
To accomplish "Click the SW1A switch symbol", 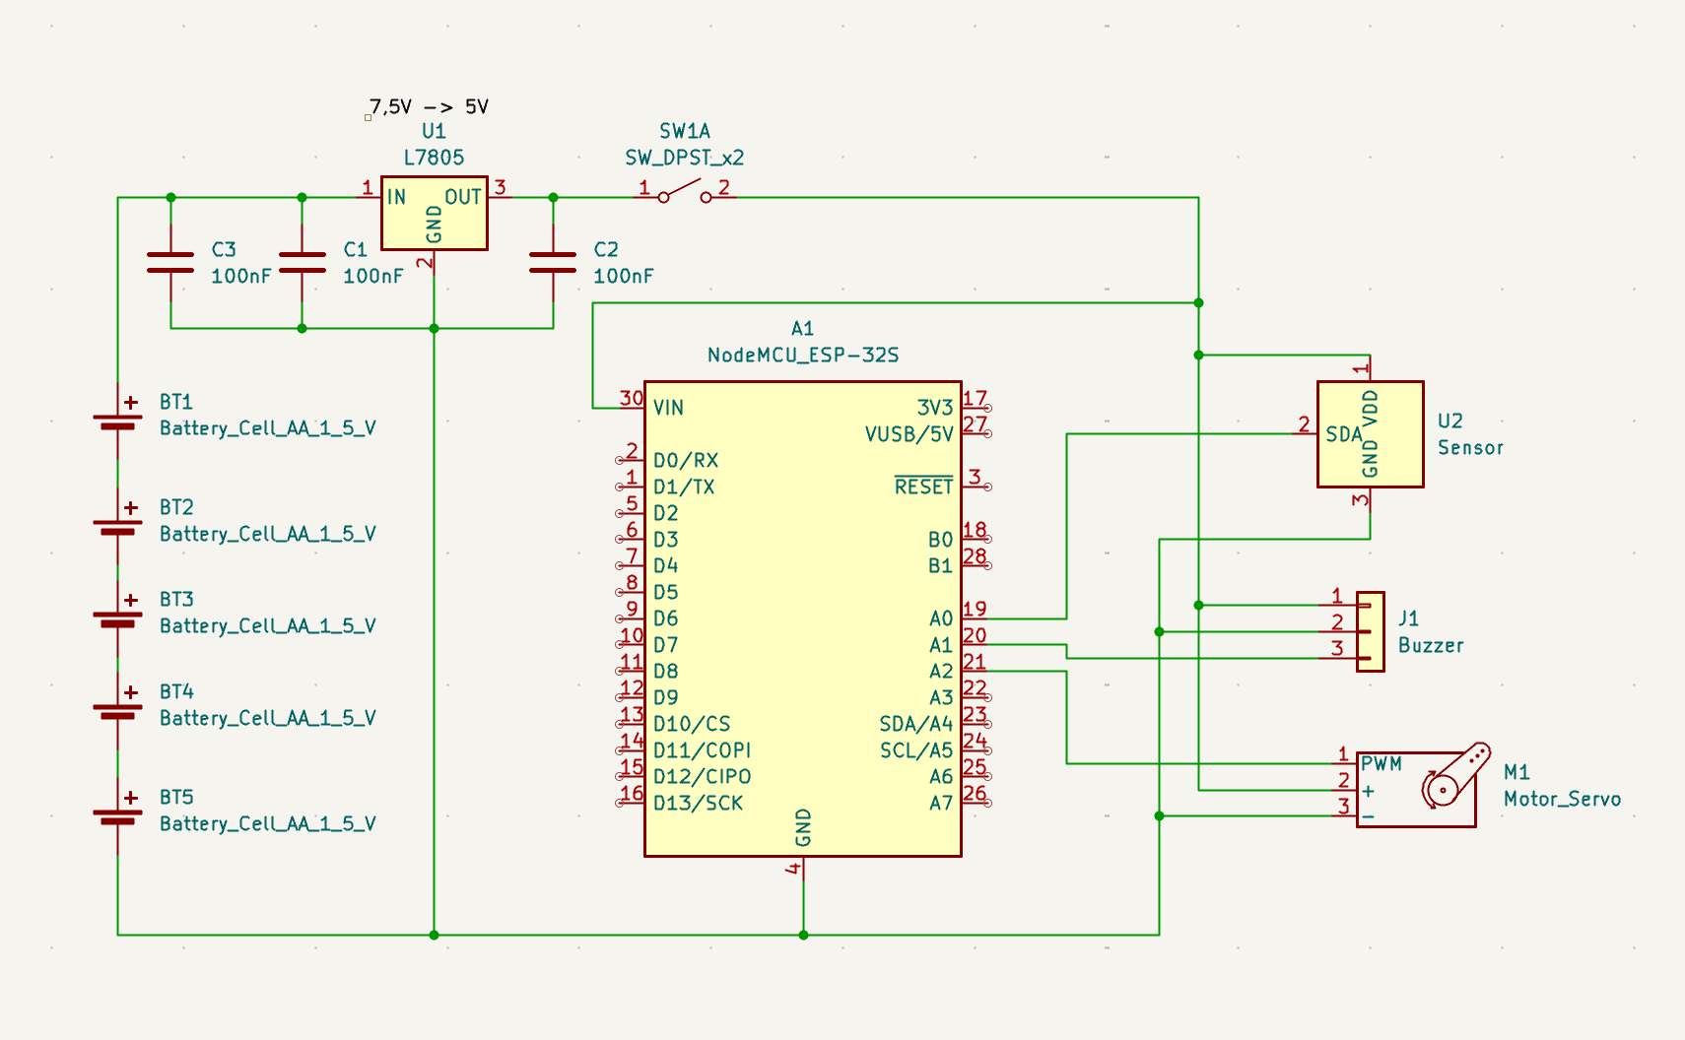I will 685,192.
